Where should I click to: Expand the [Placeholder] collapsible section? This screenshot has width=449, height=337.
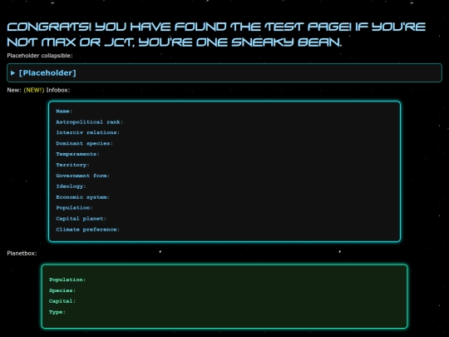tap(224, 72)
